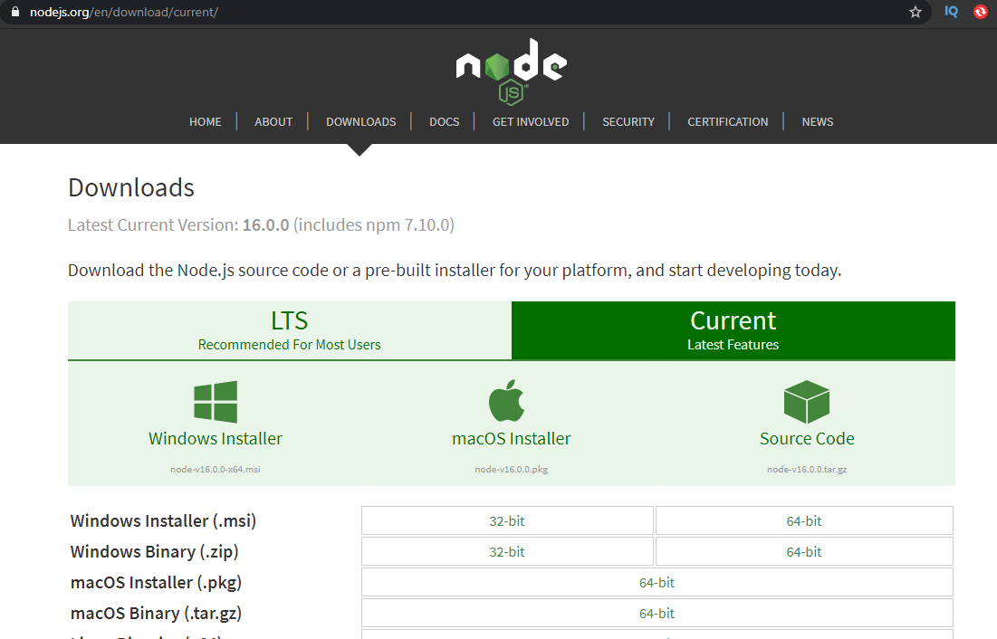Click node-v16.0.0-x64.msi filename
This screenshot has width=997, height=639.
(x=216, y=469)
